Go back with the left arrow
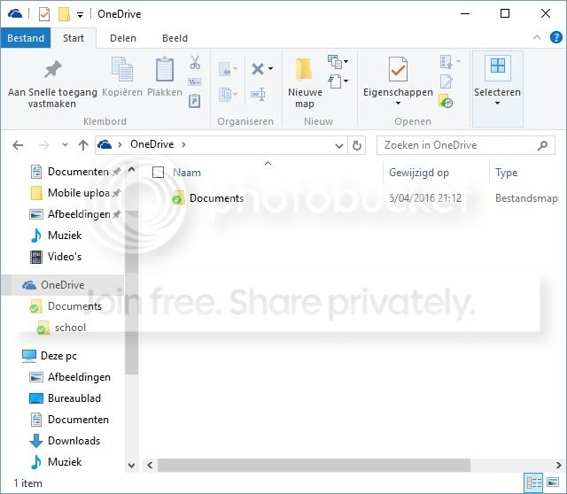Screen dimensions: 567x494 pyautogui.click(x=18, y=145)
